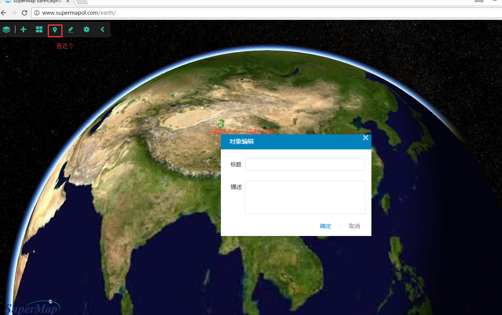Reload the browser page
This screenshot has height=315, width=502.
(x=24, y=13)
